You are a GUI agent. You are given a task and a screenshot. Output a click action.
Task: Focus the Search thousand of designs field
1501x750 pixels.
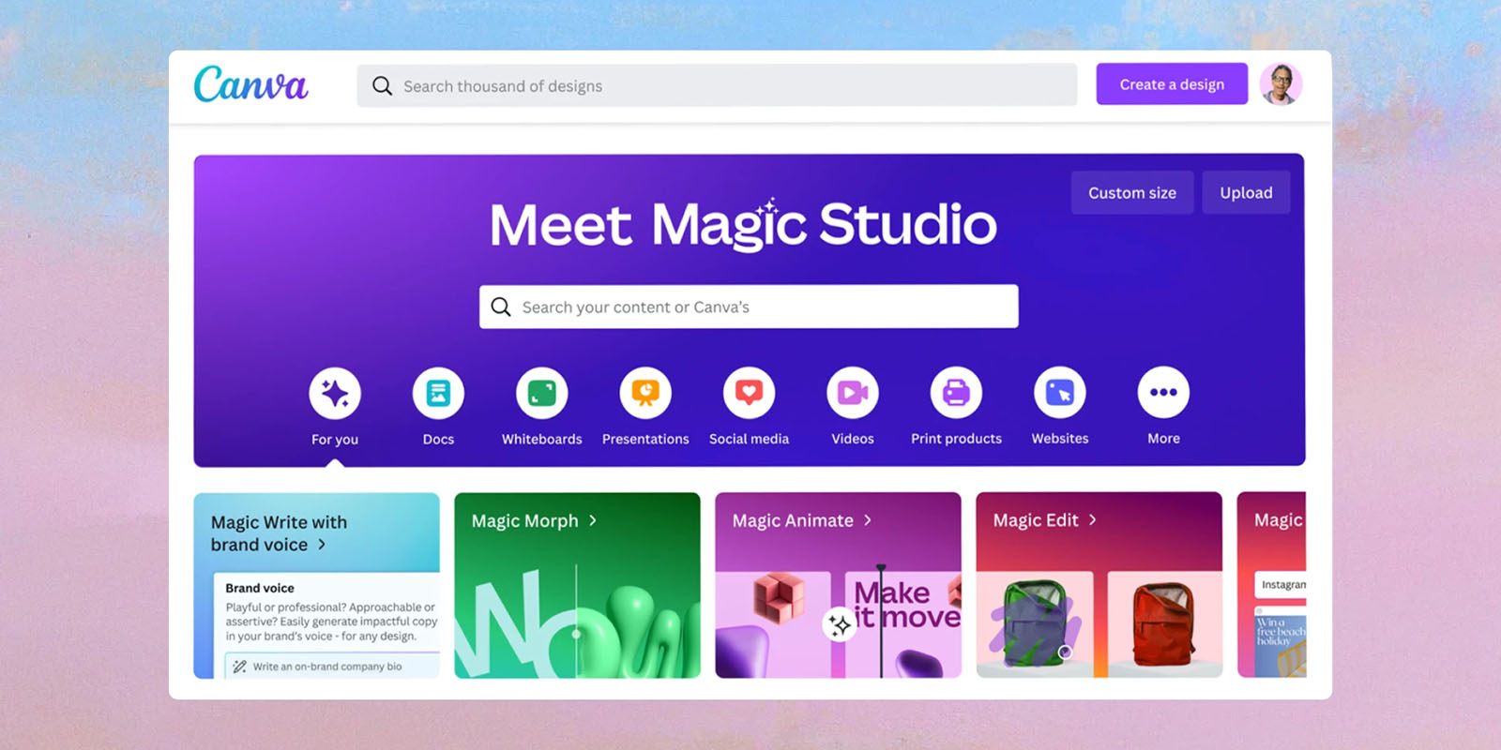coord(717,85)
